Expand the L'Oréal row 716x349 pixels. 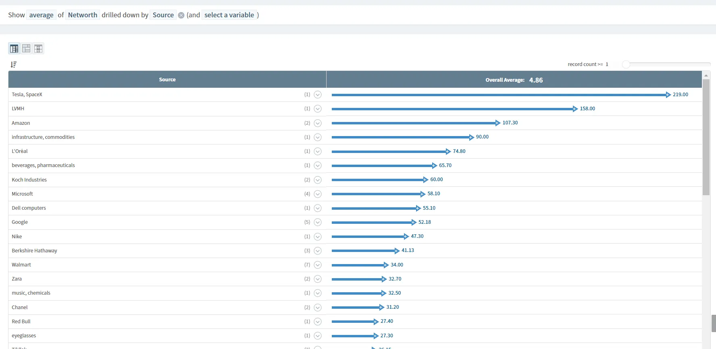(x=318, y=151)
